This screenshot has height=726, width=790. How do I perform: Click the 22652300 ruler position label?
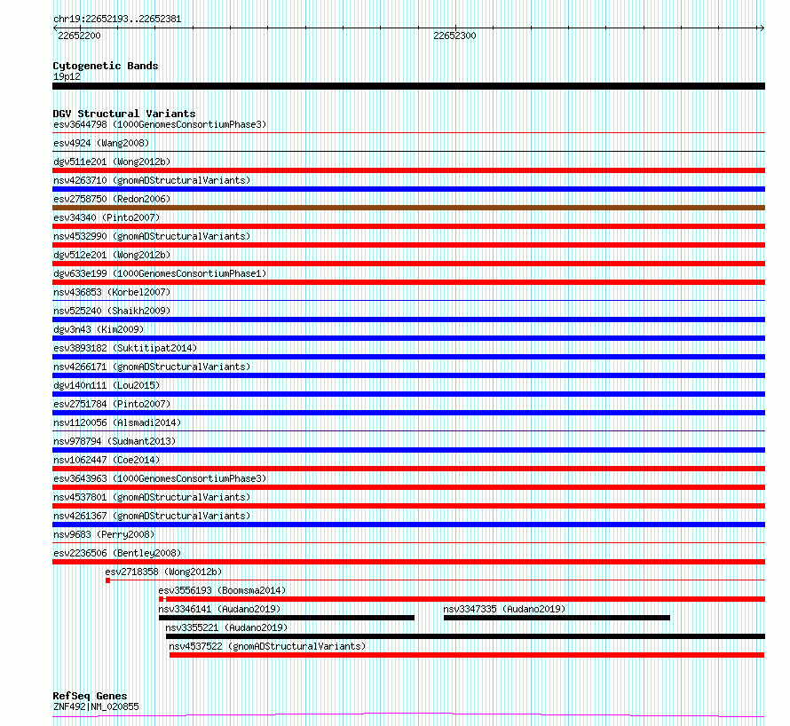454,36
